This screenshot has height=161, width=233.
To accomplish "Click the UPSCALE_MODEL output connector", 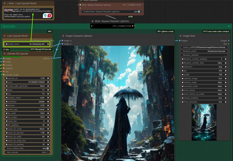I will coord(51,40).
